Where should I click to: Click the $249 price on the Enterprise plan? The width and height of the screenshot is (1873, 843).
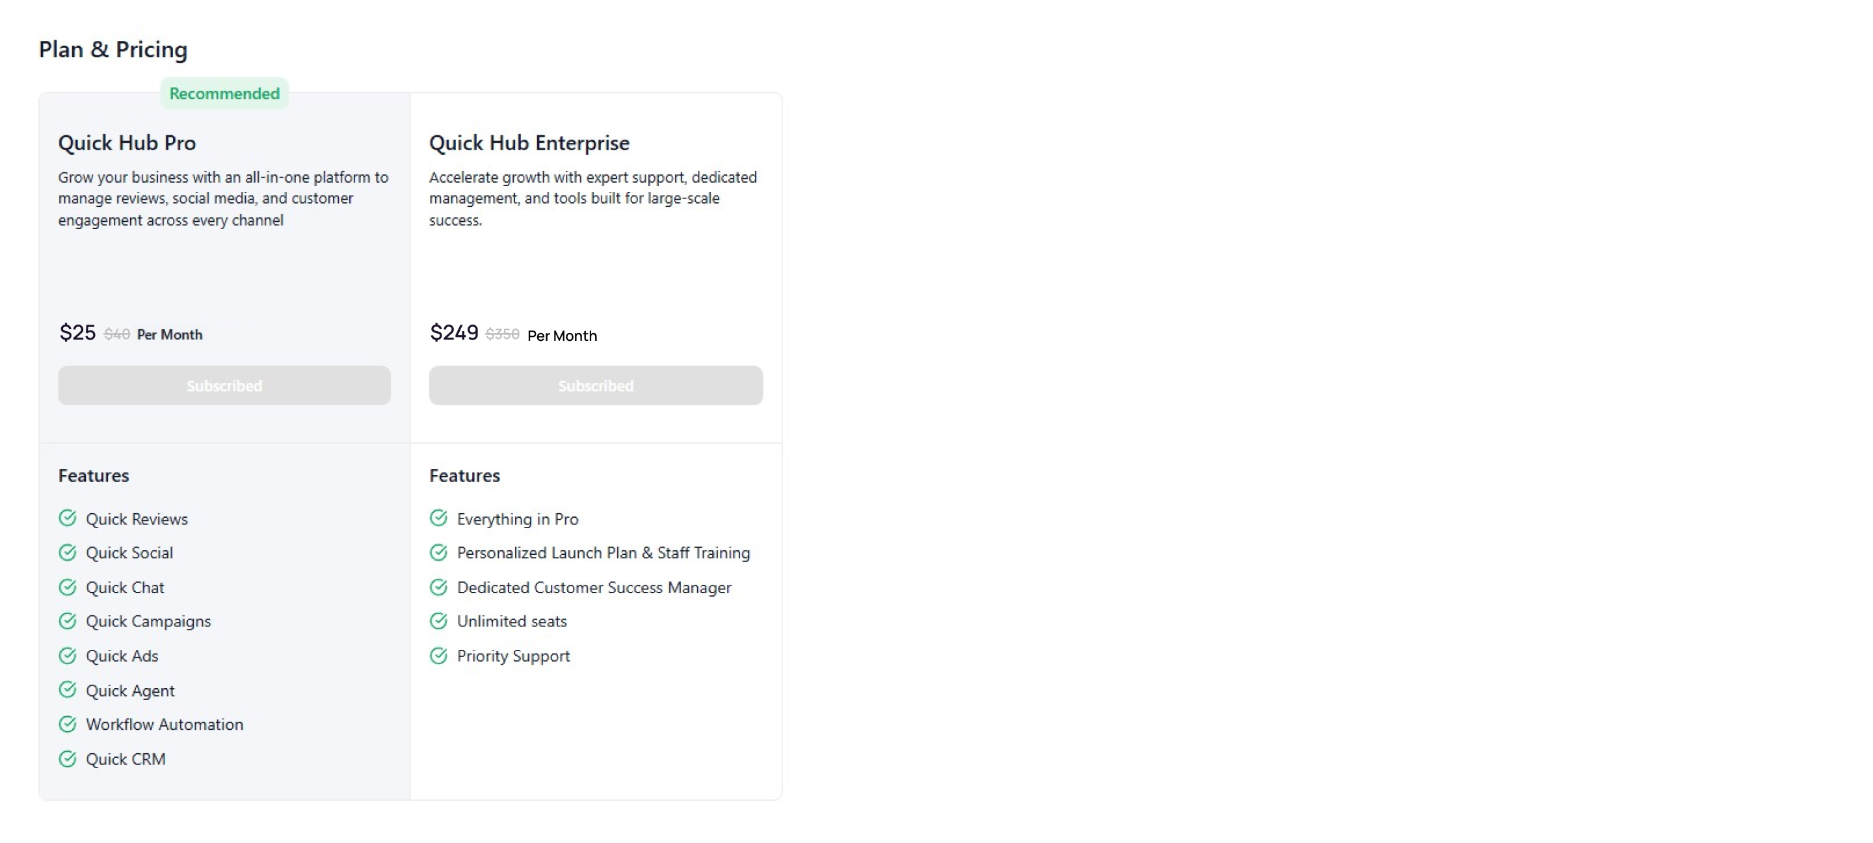click(454, 333)
